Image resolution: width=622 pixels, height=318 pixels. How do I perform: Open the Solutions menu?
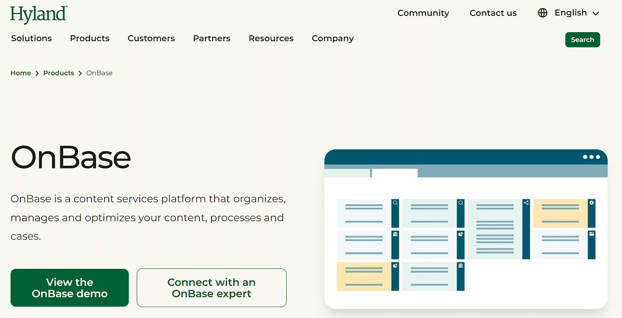(31, 38)
